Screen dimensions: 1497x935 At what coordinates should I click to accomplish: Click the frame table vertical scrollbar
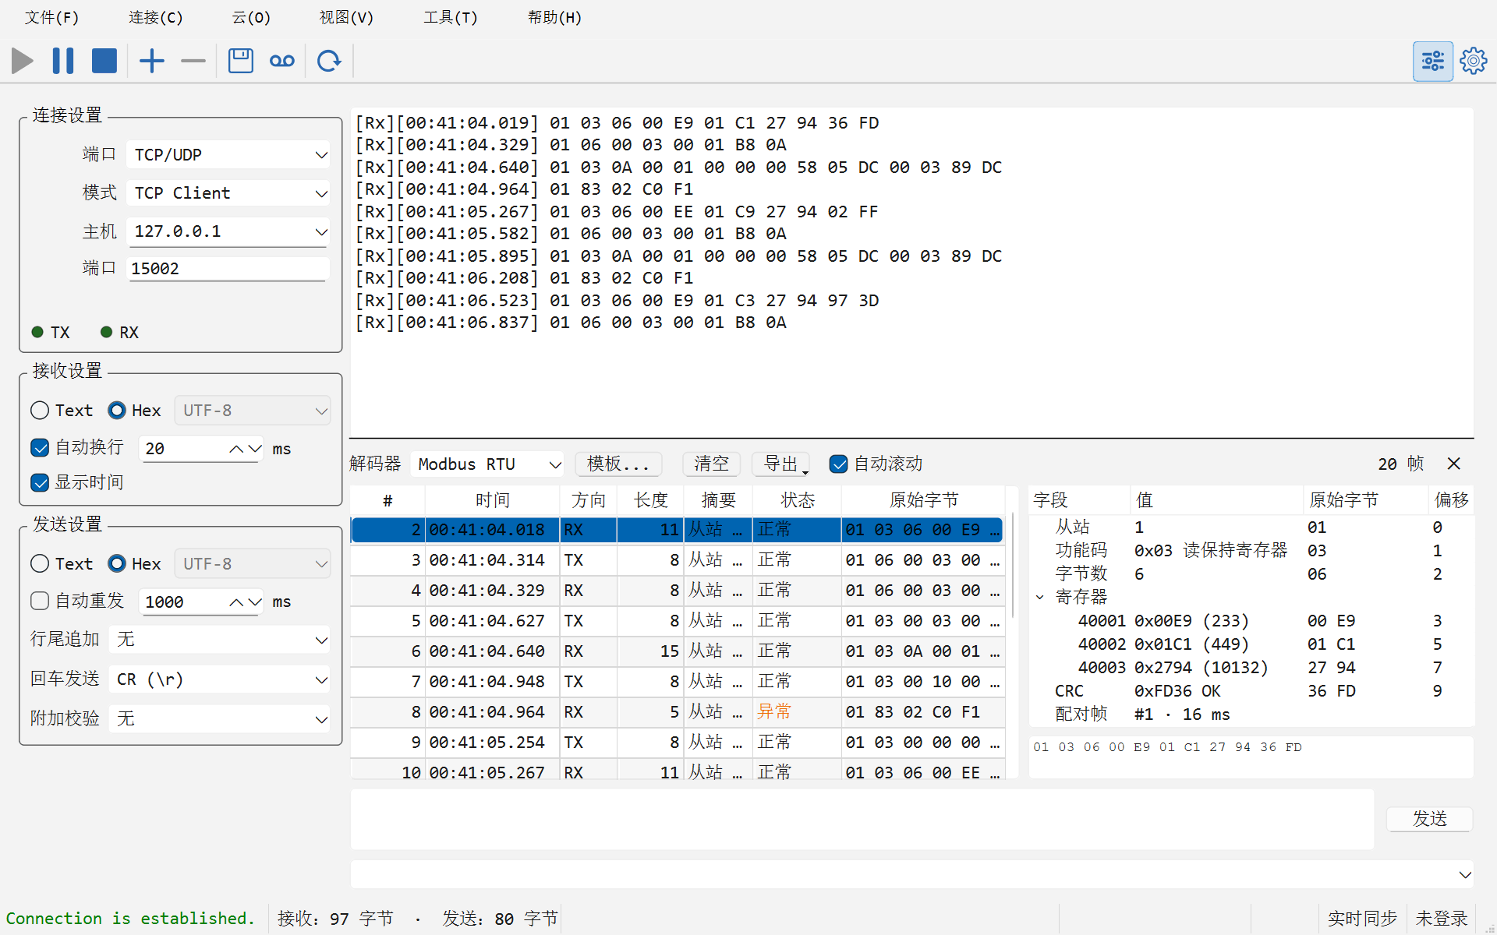(1012, 564)
